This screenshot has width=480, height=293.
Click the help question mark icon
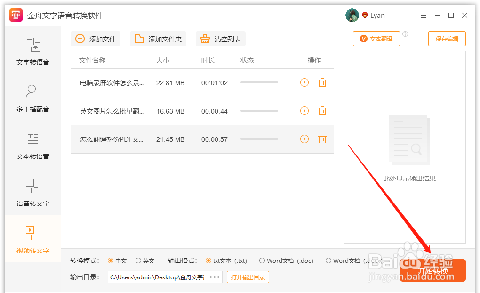(406, 33)
